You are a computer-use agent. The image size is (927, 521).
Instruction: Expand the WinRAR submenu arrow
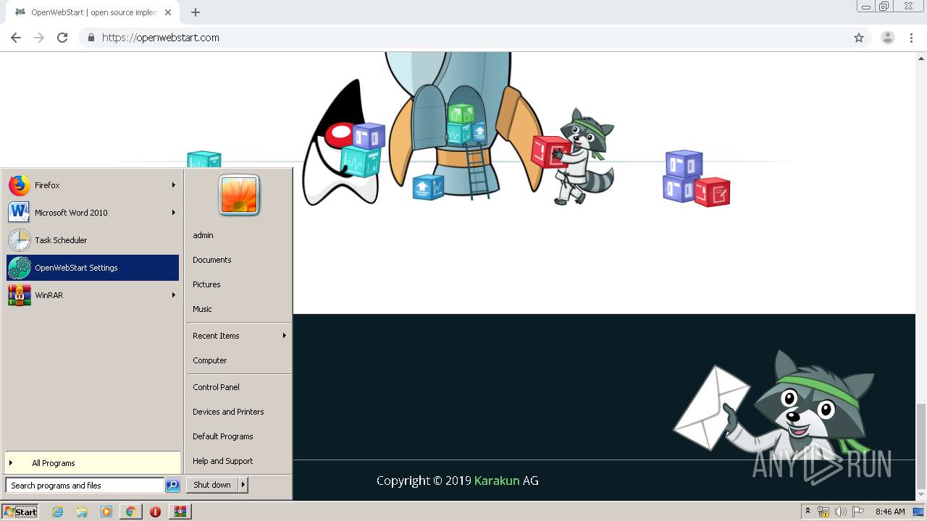(173, 295)
